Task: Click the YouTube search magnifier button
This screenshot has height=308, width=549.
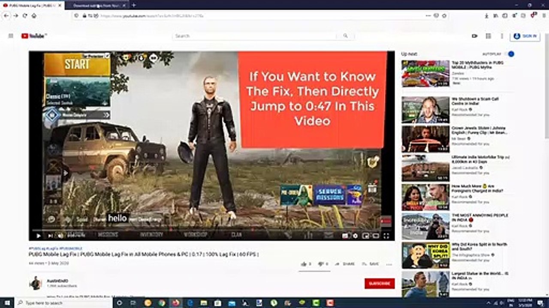Action: pyautogui.click(x=345, y=36)
